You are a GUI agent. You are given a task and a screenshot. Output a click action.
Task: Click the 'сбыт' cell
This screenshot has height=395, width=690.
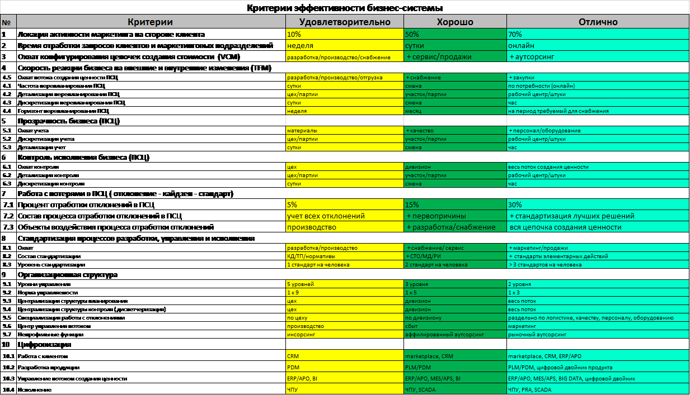[x=455, y=326]
